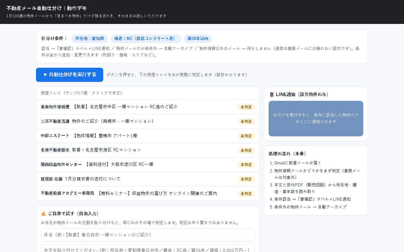Select the 構造:RC(鉄筋コンクリート造) chip
The width and height of the screenshot is (404, 252).
pos(146,39)
